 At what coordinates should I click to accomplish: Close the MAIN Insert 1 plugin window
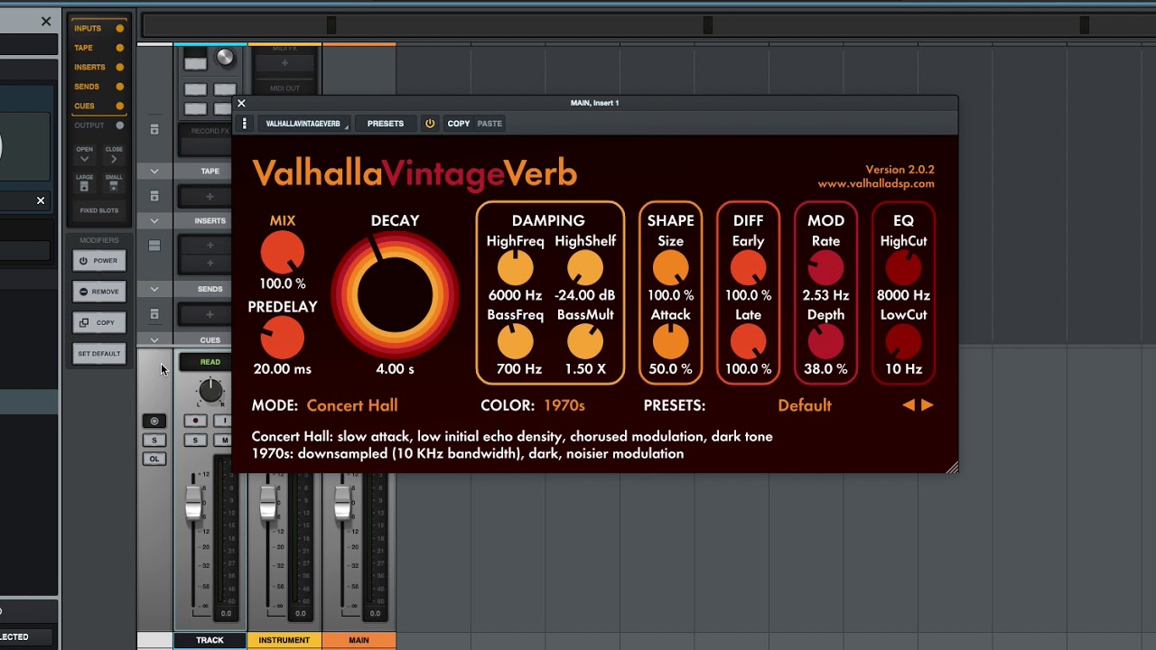pyautogui.click(x=241, y=103)
